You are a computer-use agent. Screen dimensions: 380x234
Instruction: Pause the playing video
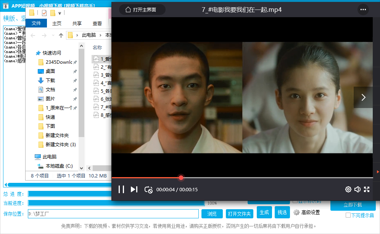pyautogui.click(x=121, y=189)
